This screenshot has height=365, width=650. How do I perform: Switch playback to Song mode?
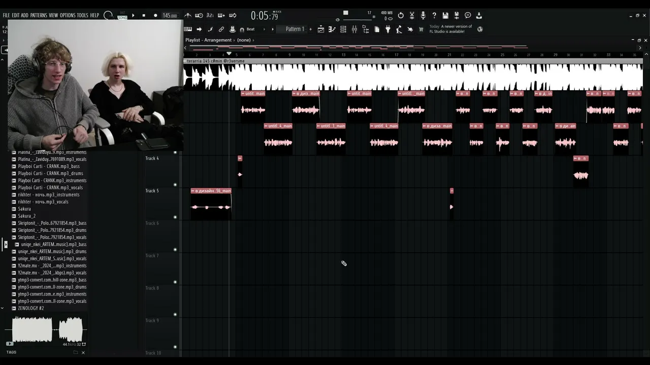(122, 17)
